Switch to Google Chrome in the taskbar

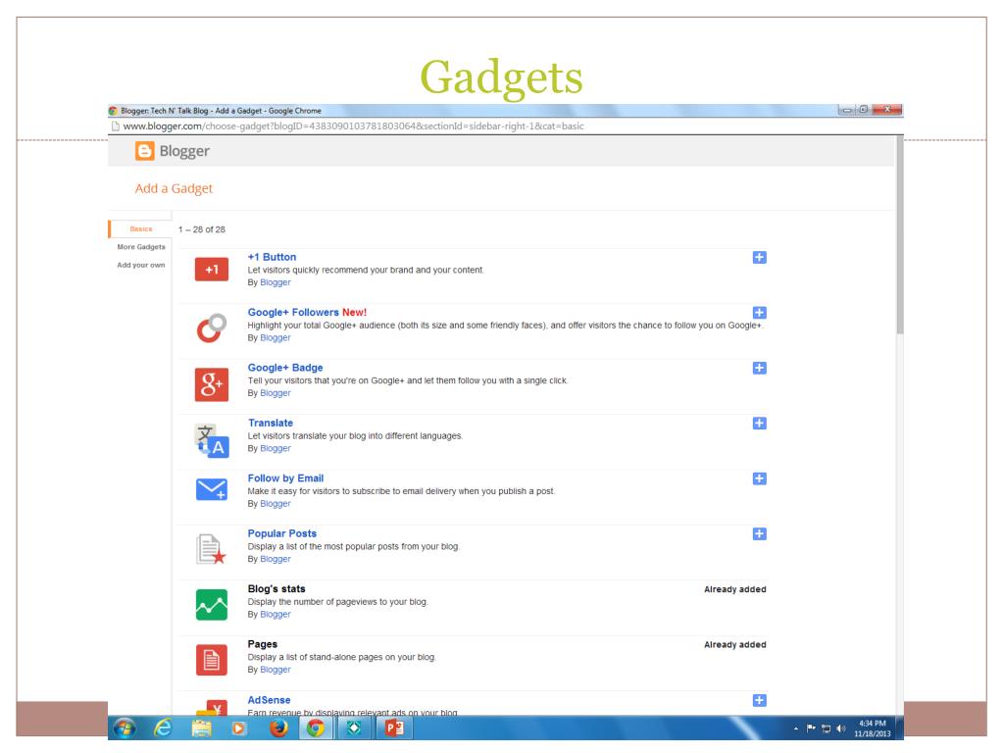(315, 728)
